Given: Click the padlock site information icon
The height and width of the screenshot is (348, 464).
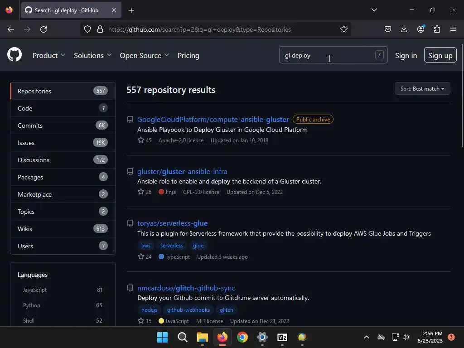Looking at the screenshot, I should [x=100, y=29].
